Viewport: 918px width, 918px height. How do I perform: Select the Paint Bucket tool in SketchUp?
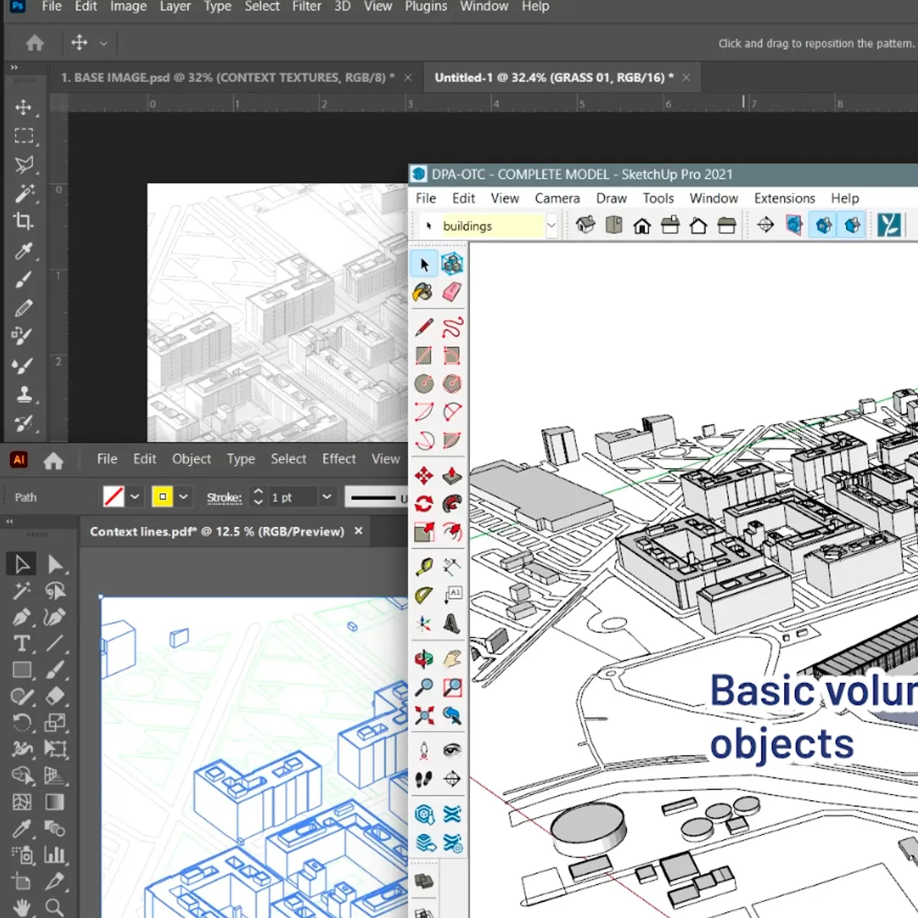423,291
